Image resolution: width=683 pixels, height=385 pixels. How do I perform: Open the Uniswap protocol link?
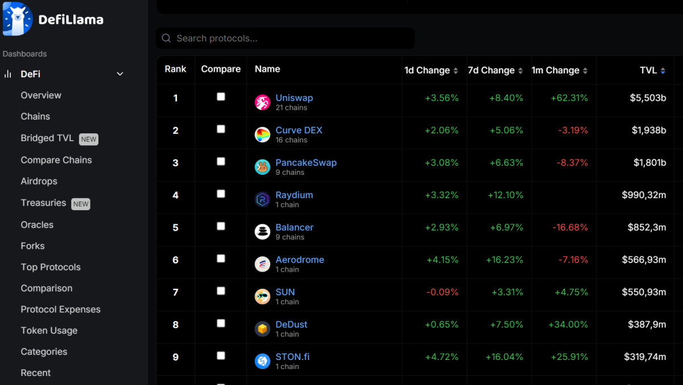[294, 98]
